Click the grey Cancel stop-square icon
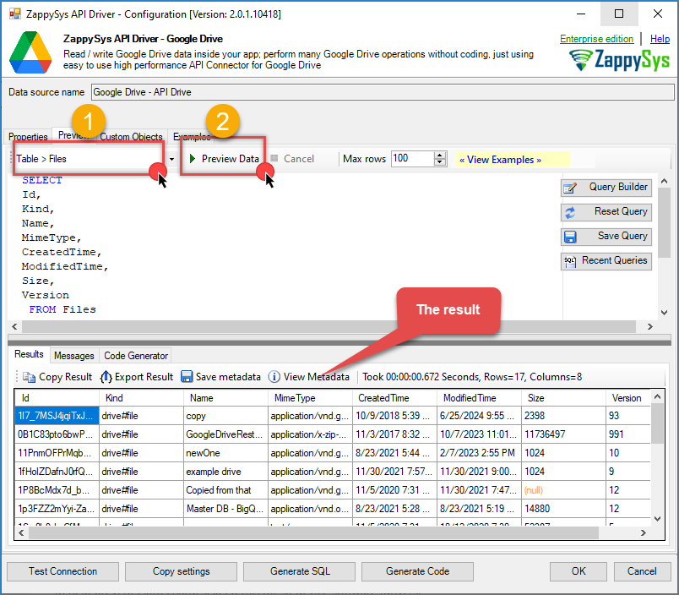The image size is (679, 595). [x=274, y=158]
